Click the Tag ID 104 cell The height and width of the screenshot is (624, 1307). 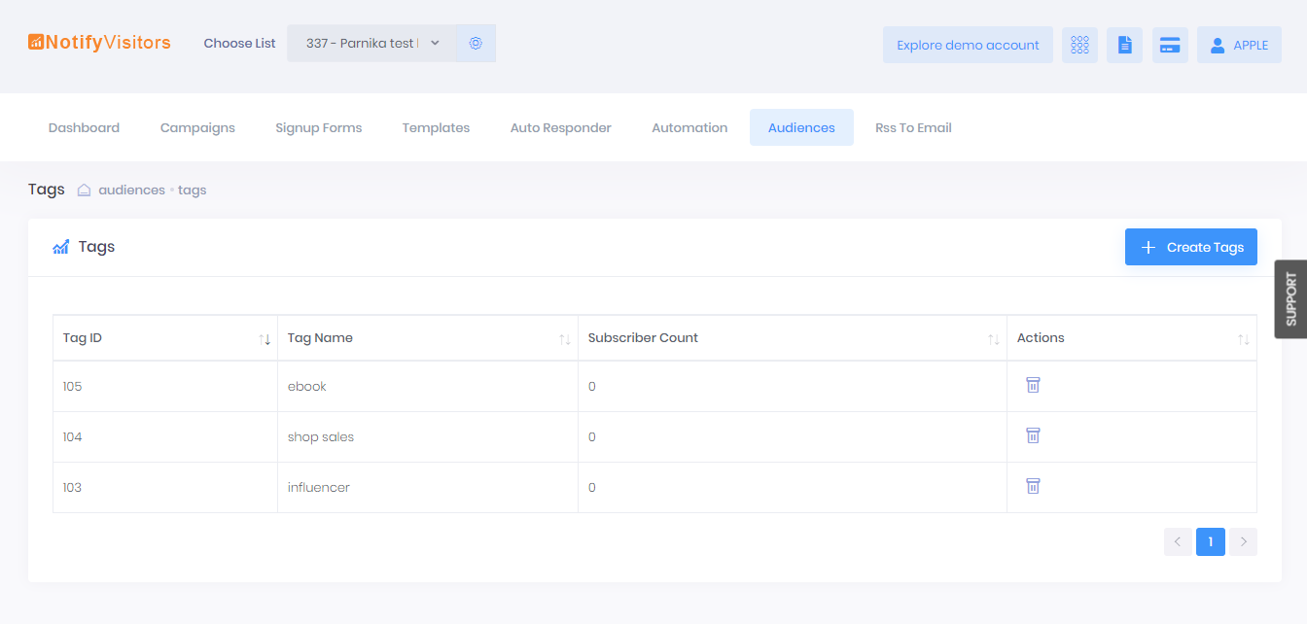[x=165, y=437]
